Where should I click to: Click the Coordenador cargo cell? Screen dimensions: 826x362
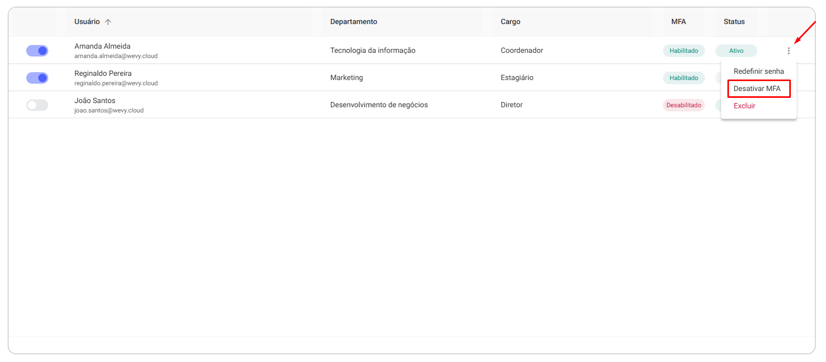click(522, 50)
